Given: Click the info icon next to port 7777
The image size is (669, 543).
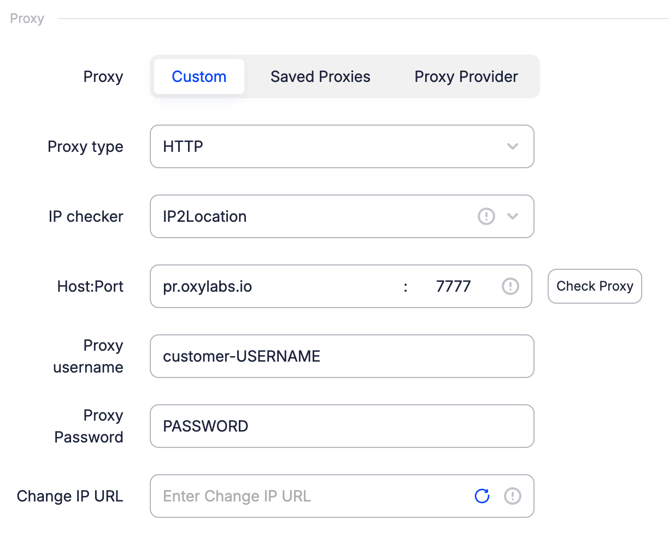Looking at the screenshot, I should pyautogui.click(x=510, y=286).
